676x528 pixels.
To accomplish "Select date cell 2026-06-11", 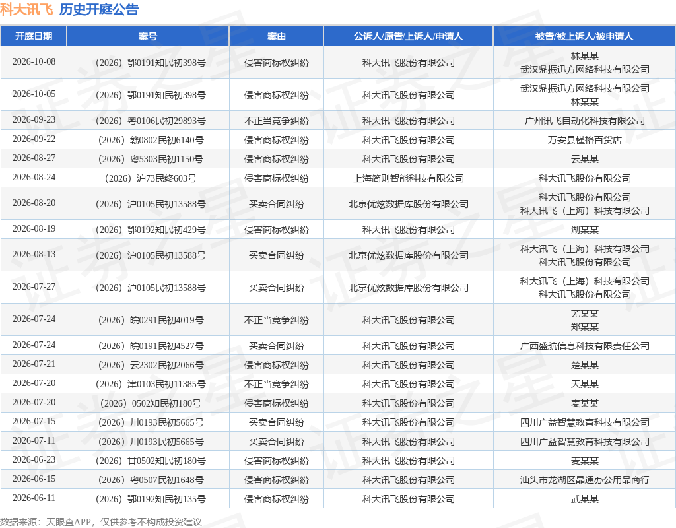I will 34,498.
